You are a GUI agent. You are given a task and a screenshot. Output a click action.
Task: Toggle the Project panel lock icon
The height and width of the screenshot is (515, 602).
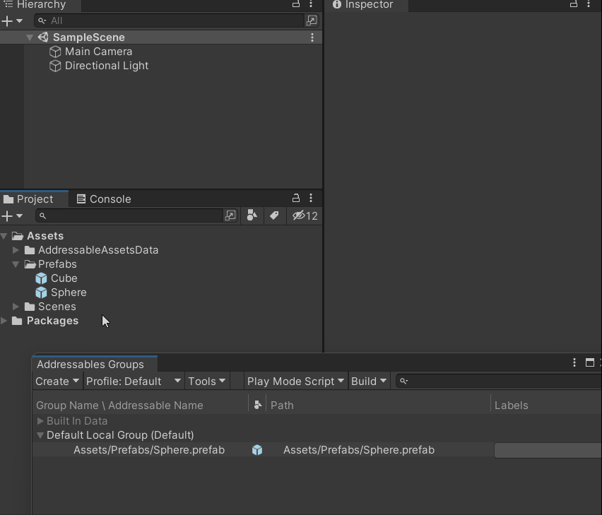pos(296,199)
